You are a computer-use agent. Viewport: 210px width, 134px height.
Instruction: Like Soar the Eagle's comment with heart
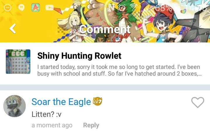pos(198,102)
